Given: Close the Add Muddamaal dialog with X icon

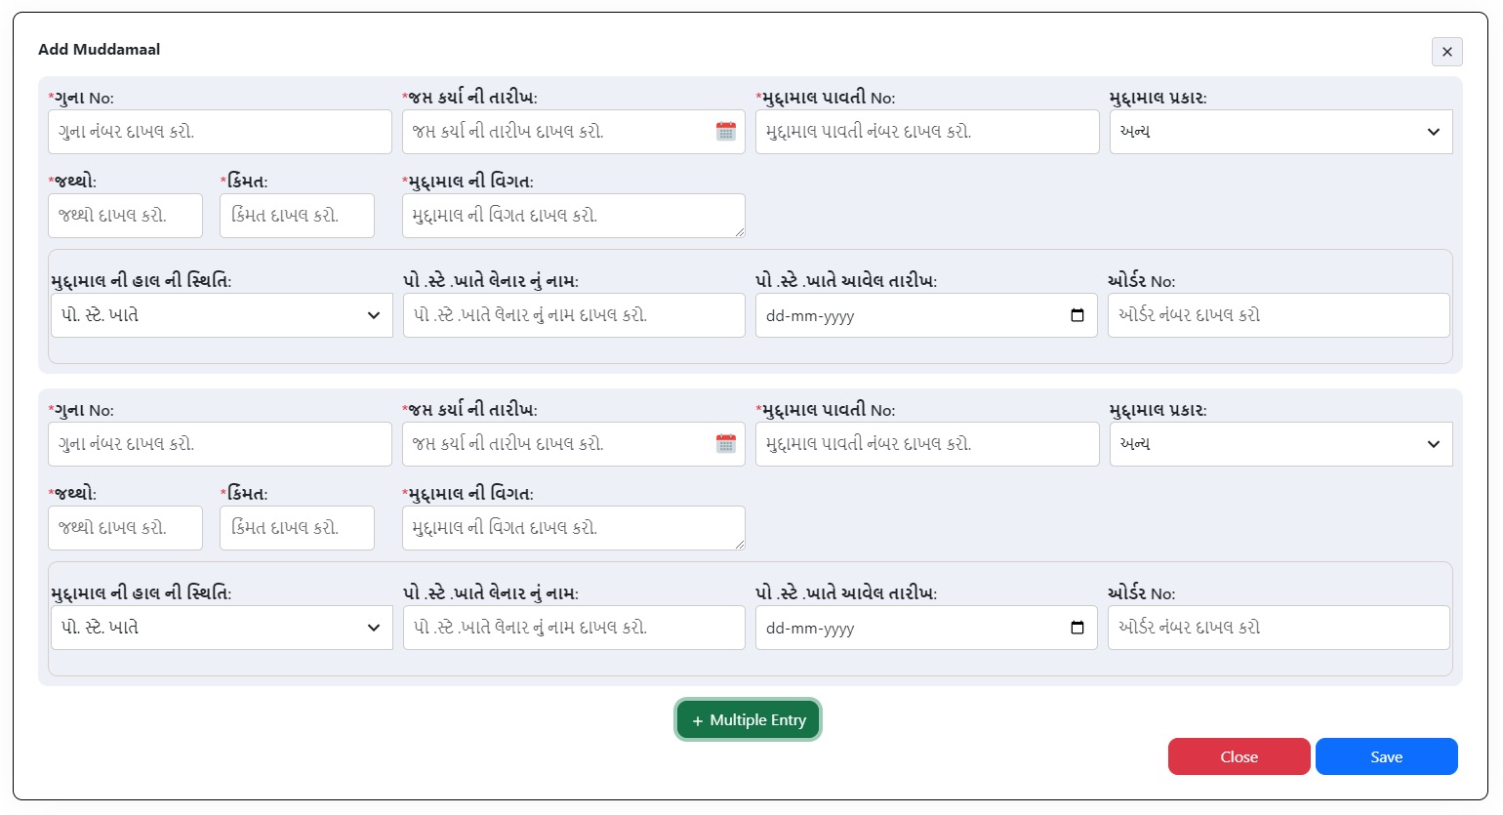Looking at the screenshot, I should click(1446, 52).
